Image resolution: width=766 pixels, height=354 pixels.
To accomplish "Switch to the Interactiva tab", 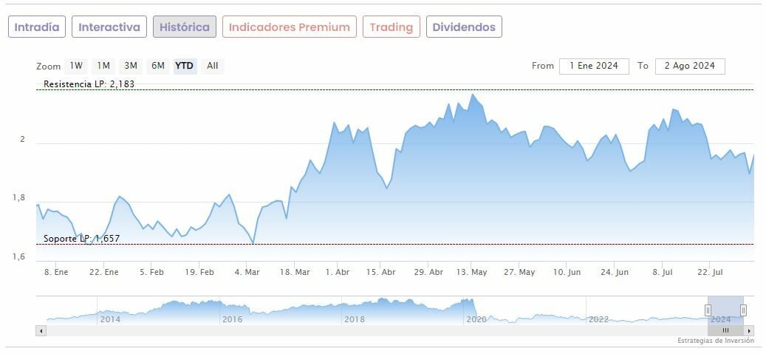I will click(109, 27).
